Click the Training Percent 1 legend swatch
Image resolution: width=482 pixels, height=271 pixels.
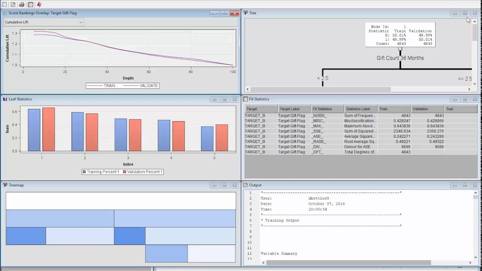click(84, 172)
